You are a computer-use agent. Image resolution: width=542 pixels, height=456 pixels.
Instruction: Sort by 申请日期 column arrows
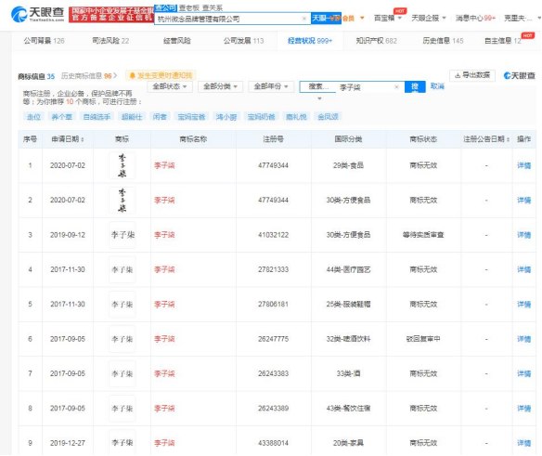[83, 139]
